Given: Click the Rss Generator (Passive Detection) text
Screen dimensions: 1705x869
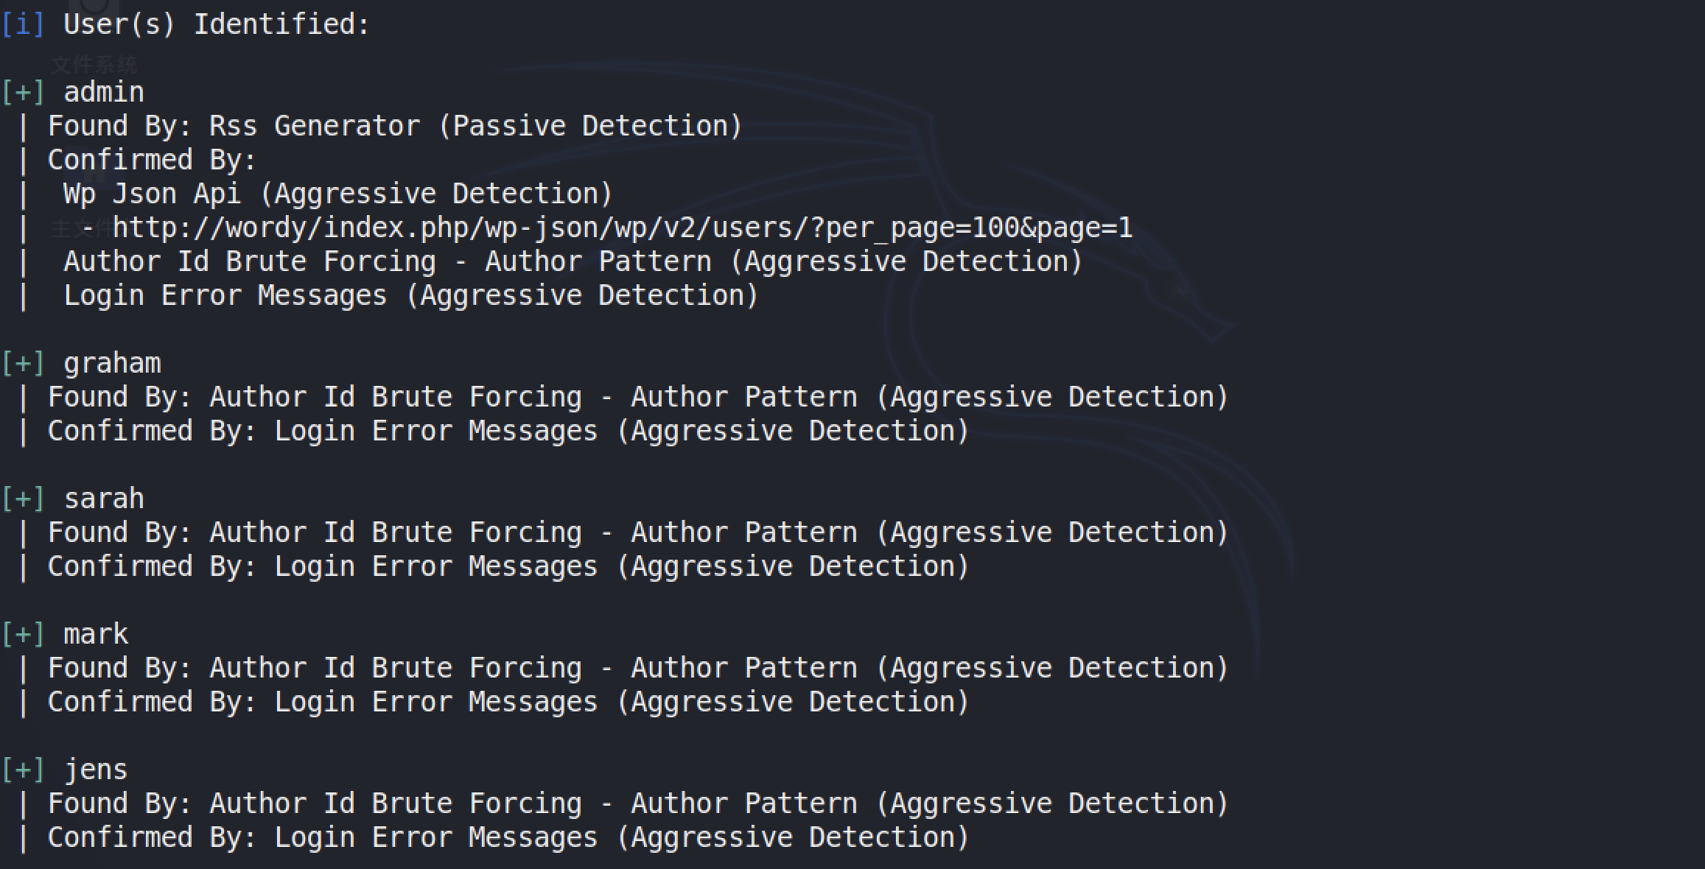Looking at the screenshot, I should click(x=476, y=126).
